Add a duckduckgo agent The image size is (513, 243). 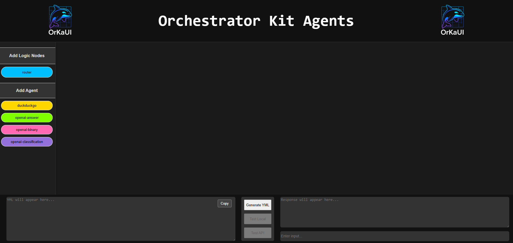27,105
